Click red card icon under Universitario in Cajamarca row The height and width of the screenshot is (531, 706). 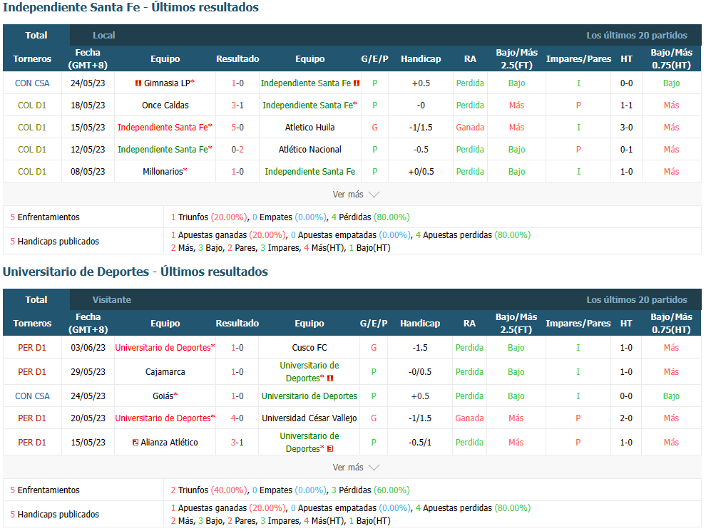pos(330,378)
